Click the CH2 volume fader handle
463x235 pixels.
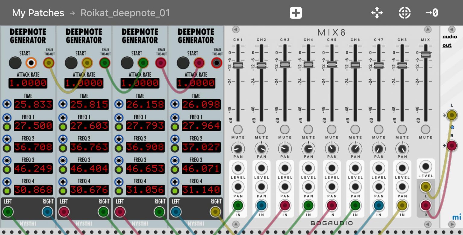(x=261, y=65)
